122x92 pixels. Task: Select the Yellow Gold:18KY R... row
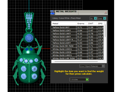tap(78, 40)
